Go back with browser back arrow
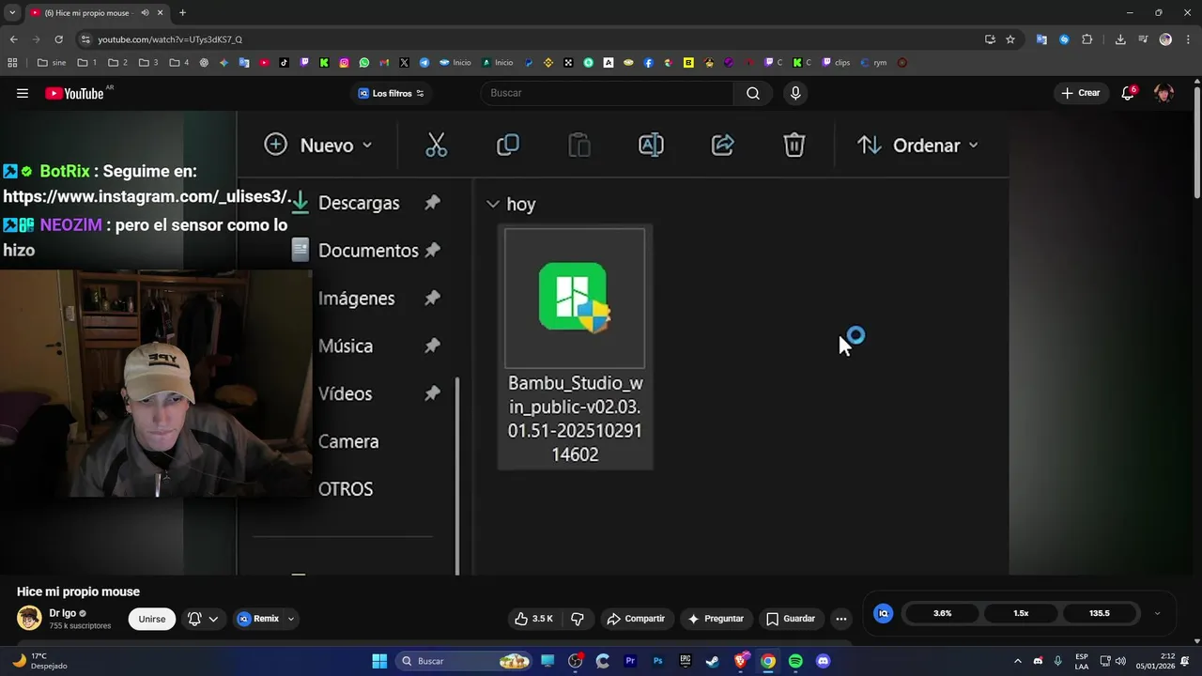 (13, 39)
